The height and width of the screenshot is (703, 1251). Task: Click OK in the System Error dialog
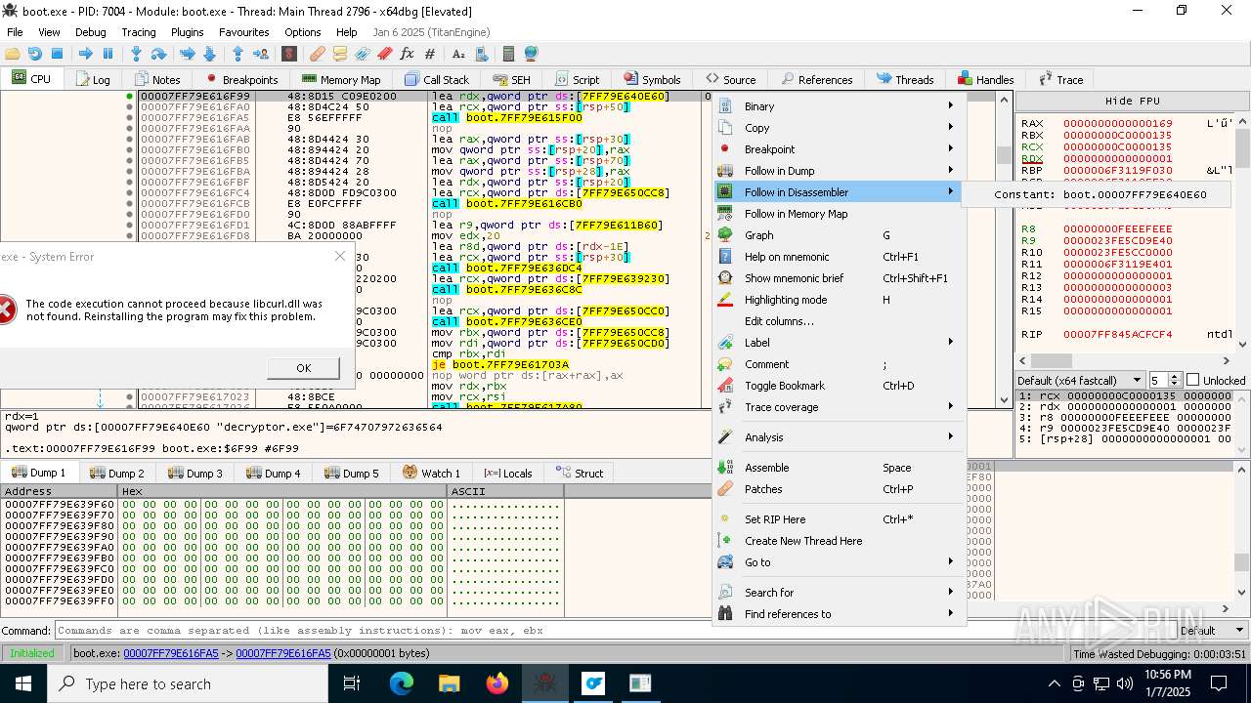[x=303, y=368]
